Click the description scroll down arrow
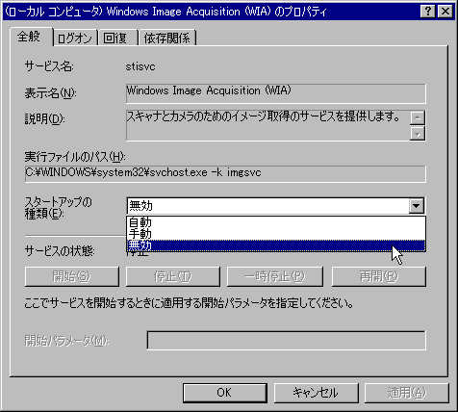The image size is (458, 412). pyautogui.click(x=418, y=133)
